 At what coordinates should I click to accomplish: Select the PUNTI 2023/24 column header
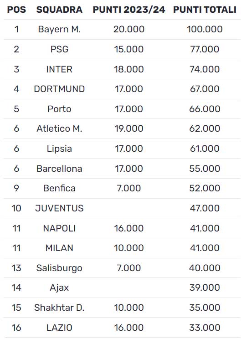coord(129,10)
